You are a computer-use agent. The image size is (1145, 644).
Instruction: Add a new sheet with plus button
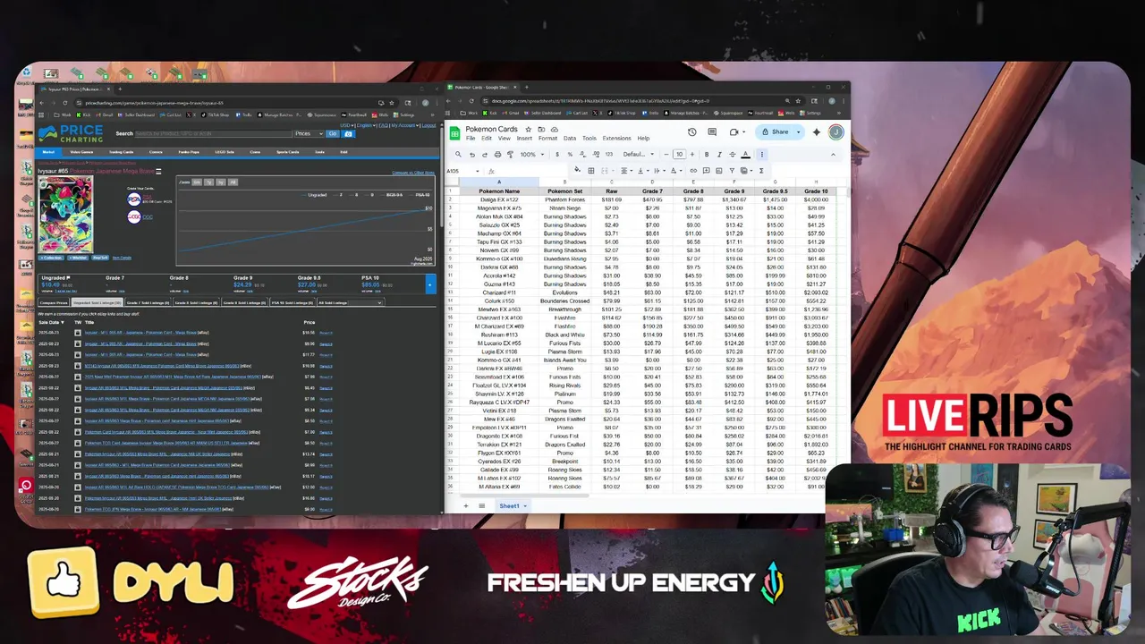coord(465,506)
